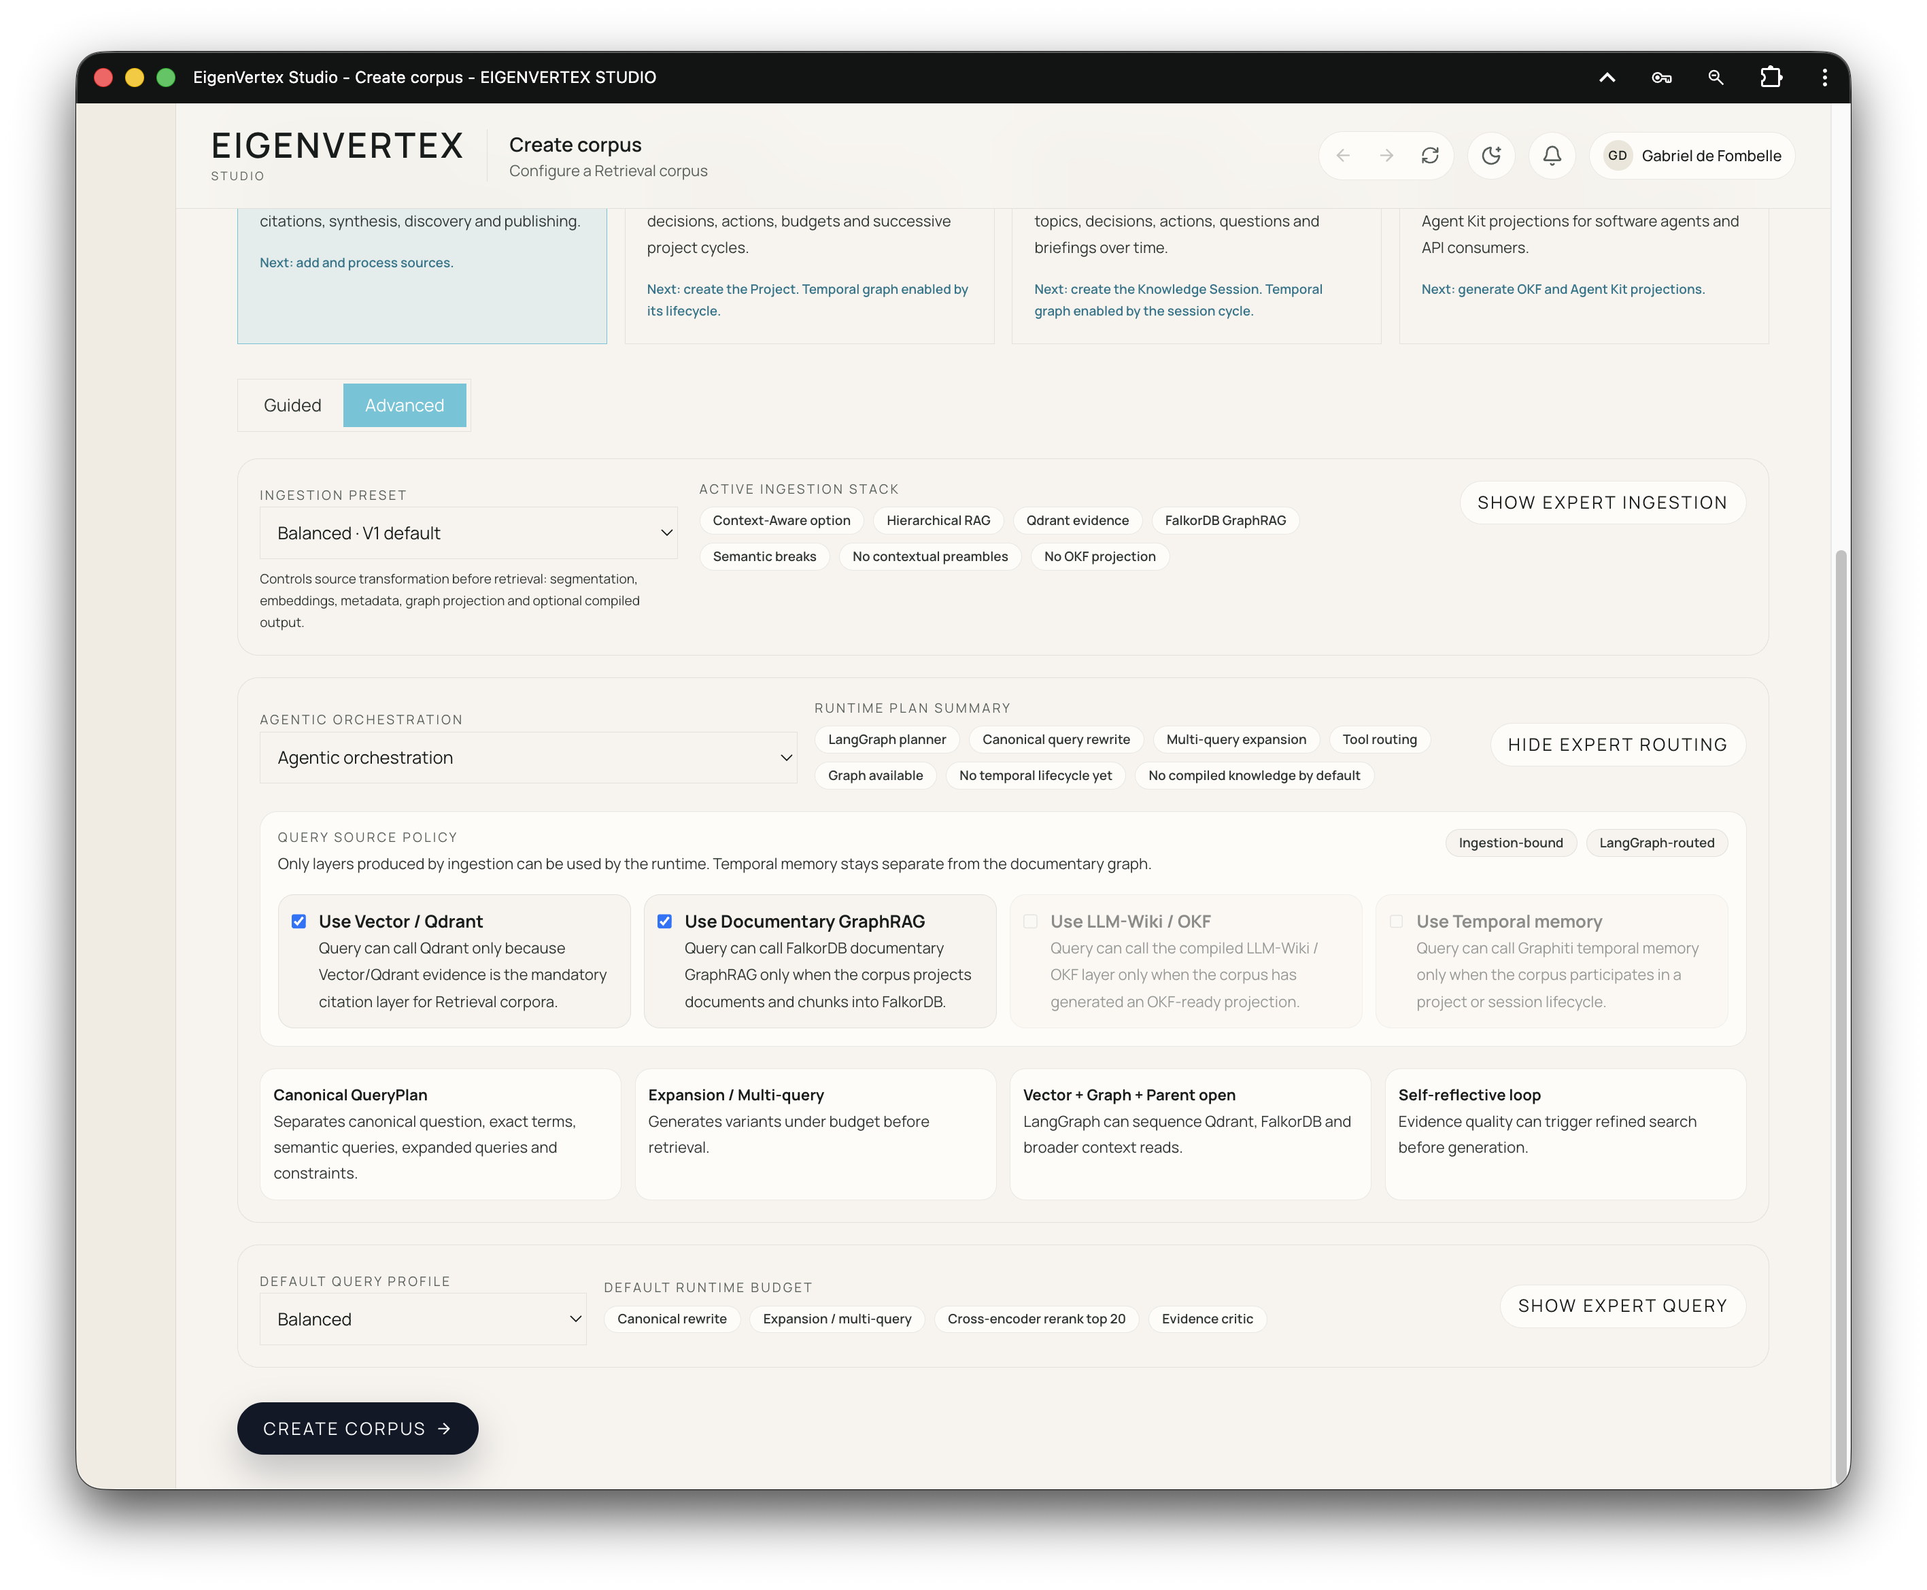Click the No temporal lifecycle yet chip
This screenshot has width=1927, height=1590.
click(x=1035, y=776)
